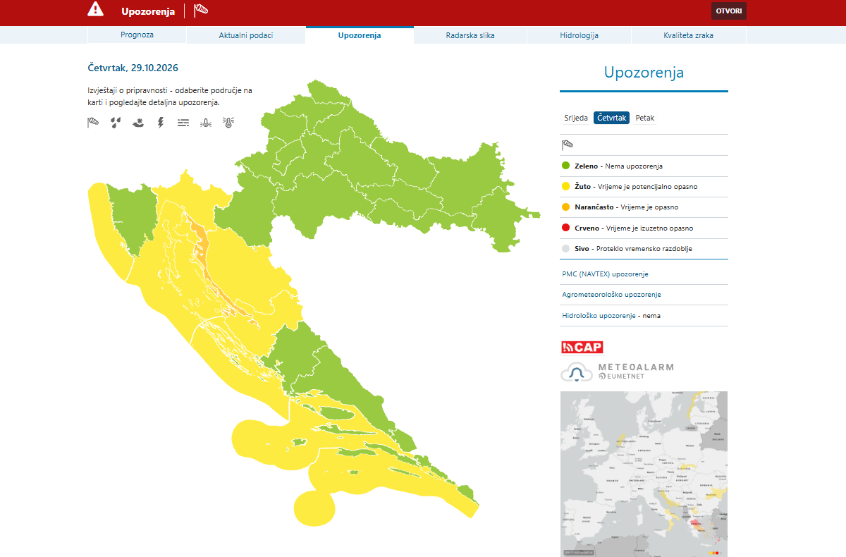This screenshot has height=557, width=846.
Task: Select the thunderstorm lightning warning icon
Action: 161,123
